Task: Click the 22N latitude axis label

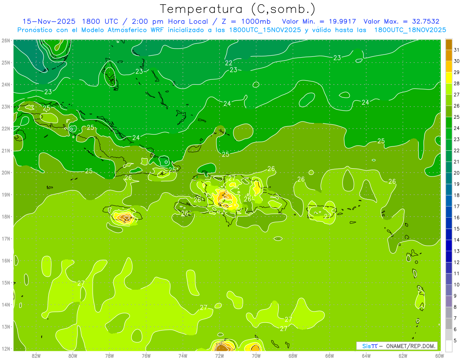Action: click(x=6, y=129)
